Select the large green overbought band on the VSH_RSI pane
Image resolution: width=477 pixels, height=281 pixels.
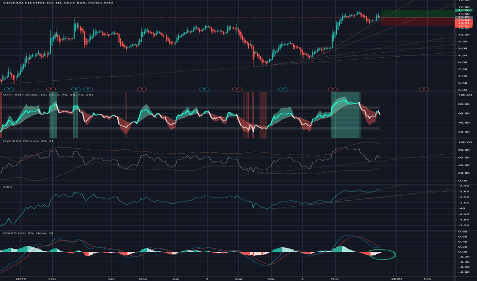click(x=345, y=115)
